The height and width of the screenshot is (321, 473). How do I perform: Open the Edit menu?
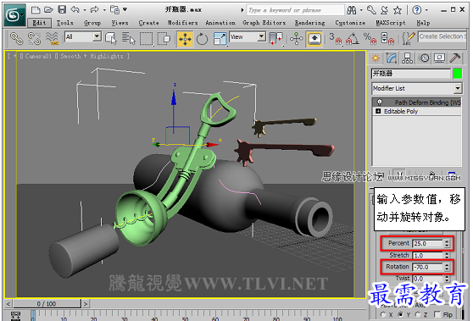click(x=39, y=23)
